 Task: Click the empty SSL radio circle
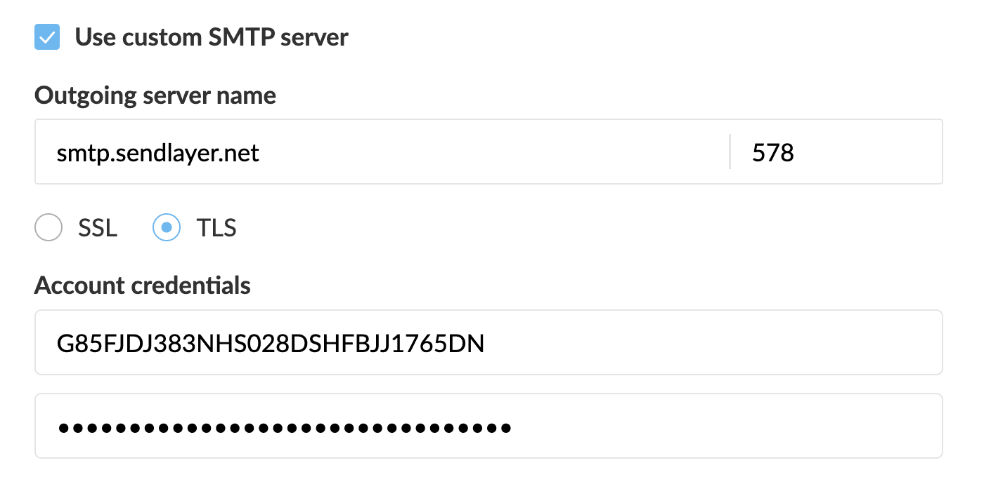pos(48,227)
